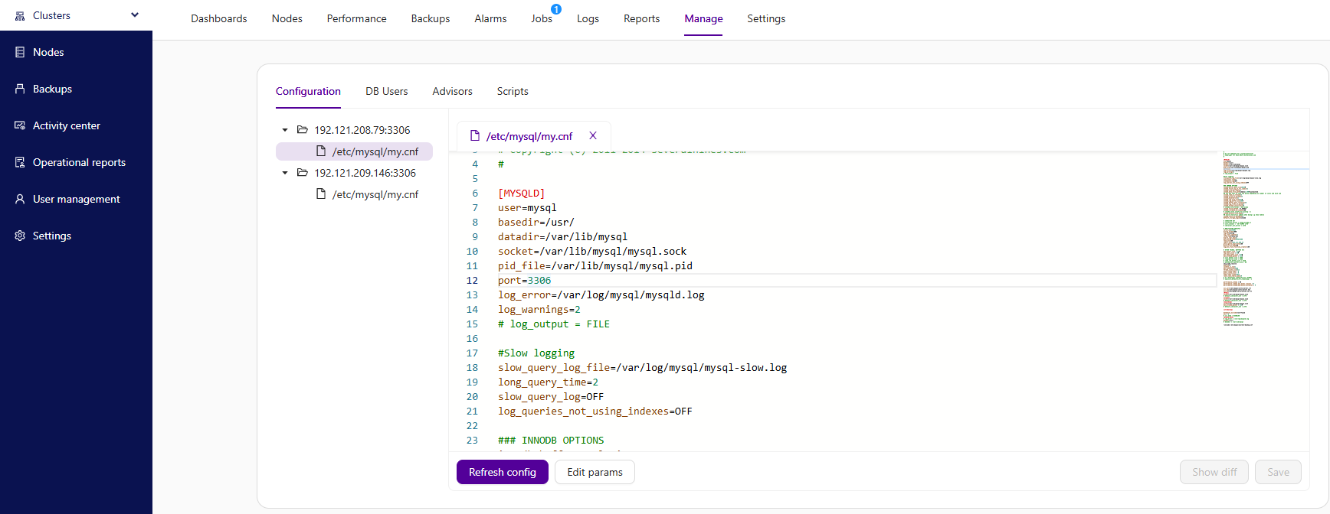This screenshot has width=1330, height=514.
Task: Open my.cnf under 192.121.209.146:3306
Action: tap(375, 194)
